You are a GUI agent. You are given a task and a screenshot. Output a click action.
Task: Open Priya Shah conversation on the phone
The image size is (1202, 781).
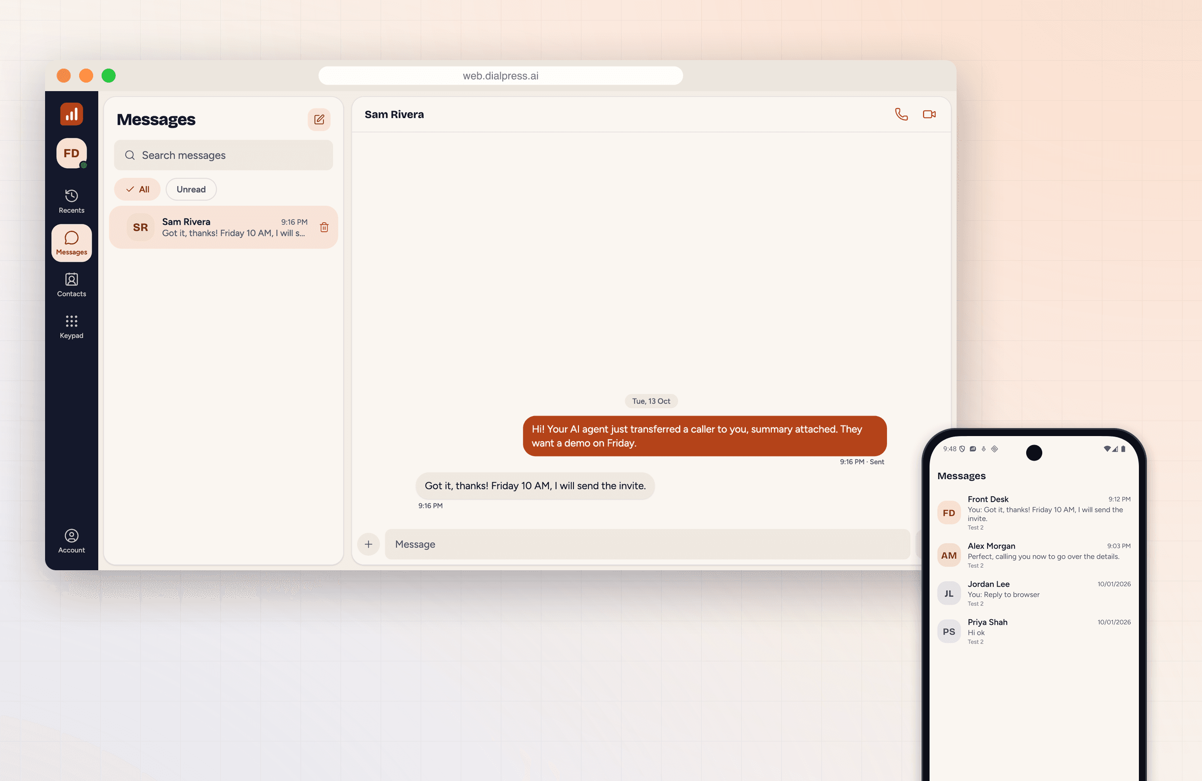[x=1033, y=632]
